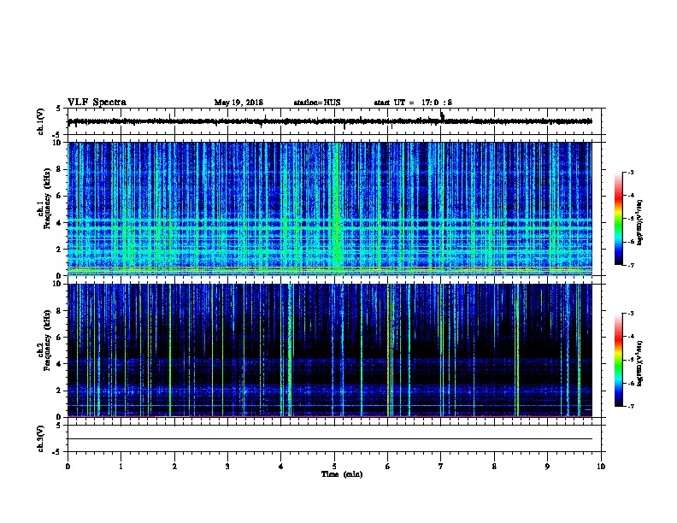Click the ch.1 spectrogram color scale bar
The height and width of the screenshot is (523, 677).
618,219
